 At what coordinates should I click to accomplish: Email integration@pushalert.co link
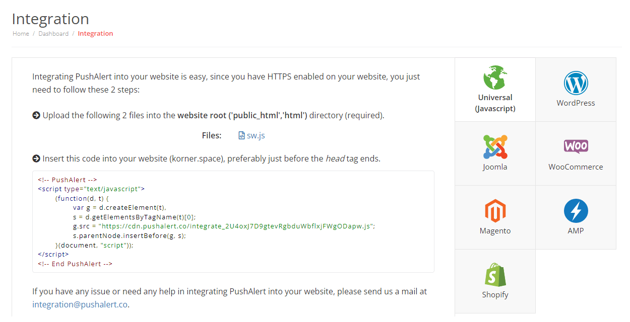pos(80,304)
